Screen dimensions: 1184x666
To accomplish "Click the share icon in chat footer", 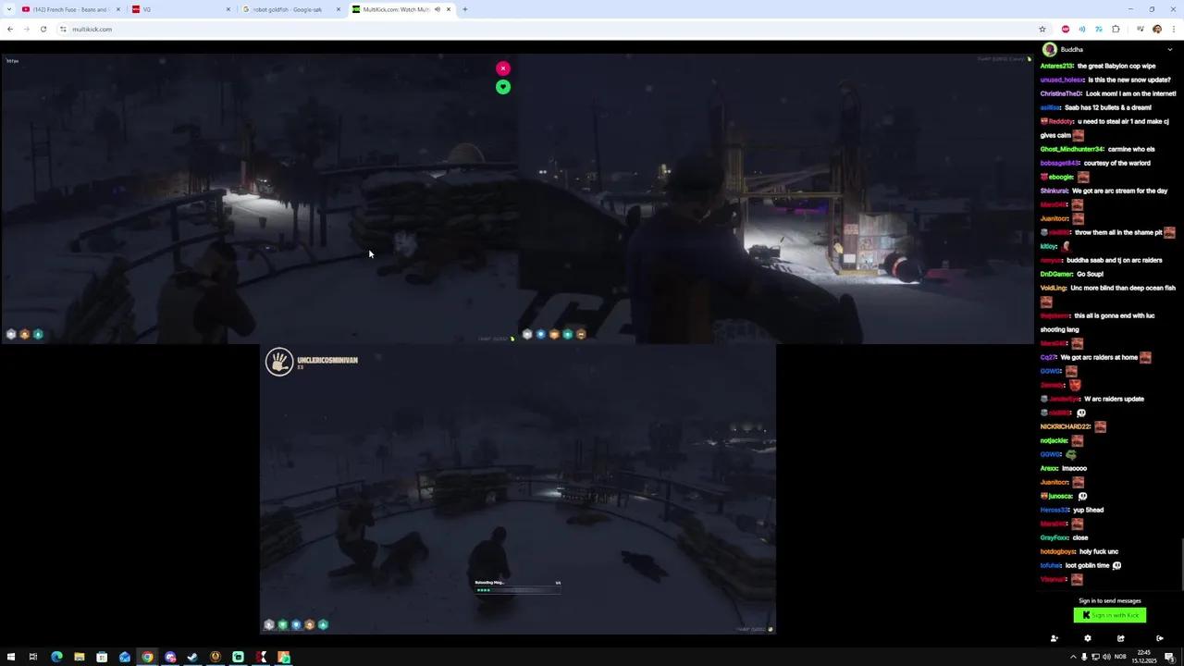I will [x=1121, y=638].
